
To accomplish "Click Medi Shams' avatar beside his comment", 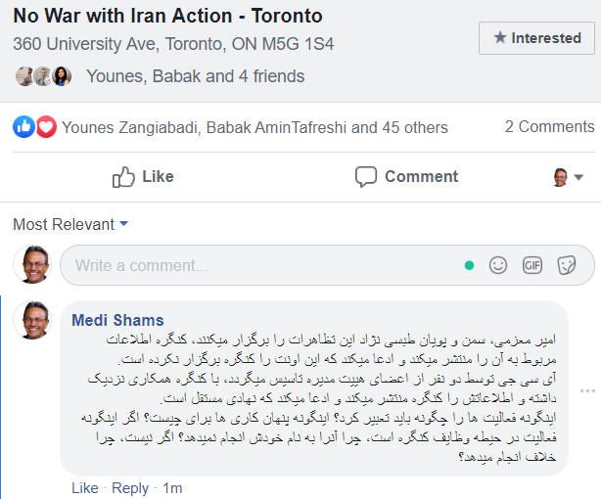I will [35, 320].
